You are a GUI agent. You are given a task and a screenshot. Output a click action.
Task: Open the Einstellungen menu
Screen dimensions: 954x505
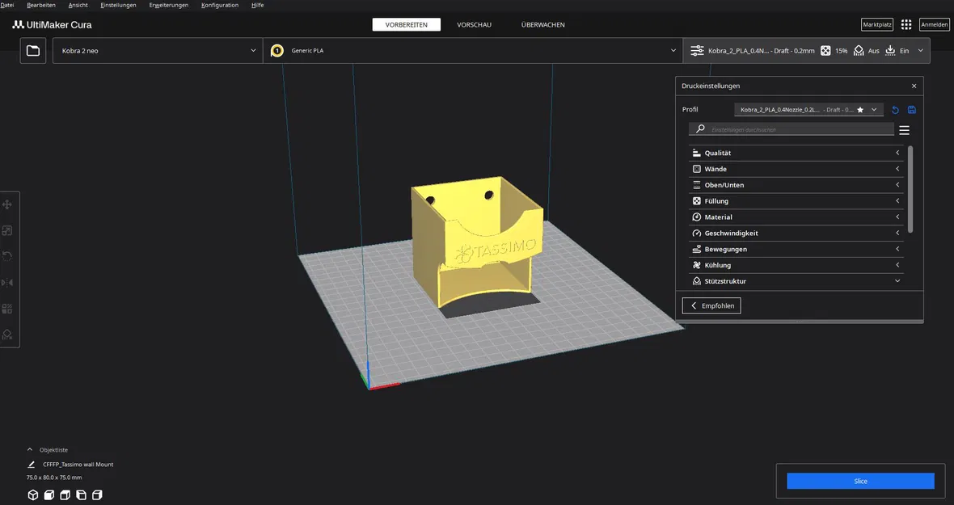119,5
